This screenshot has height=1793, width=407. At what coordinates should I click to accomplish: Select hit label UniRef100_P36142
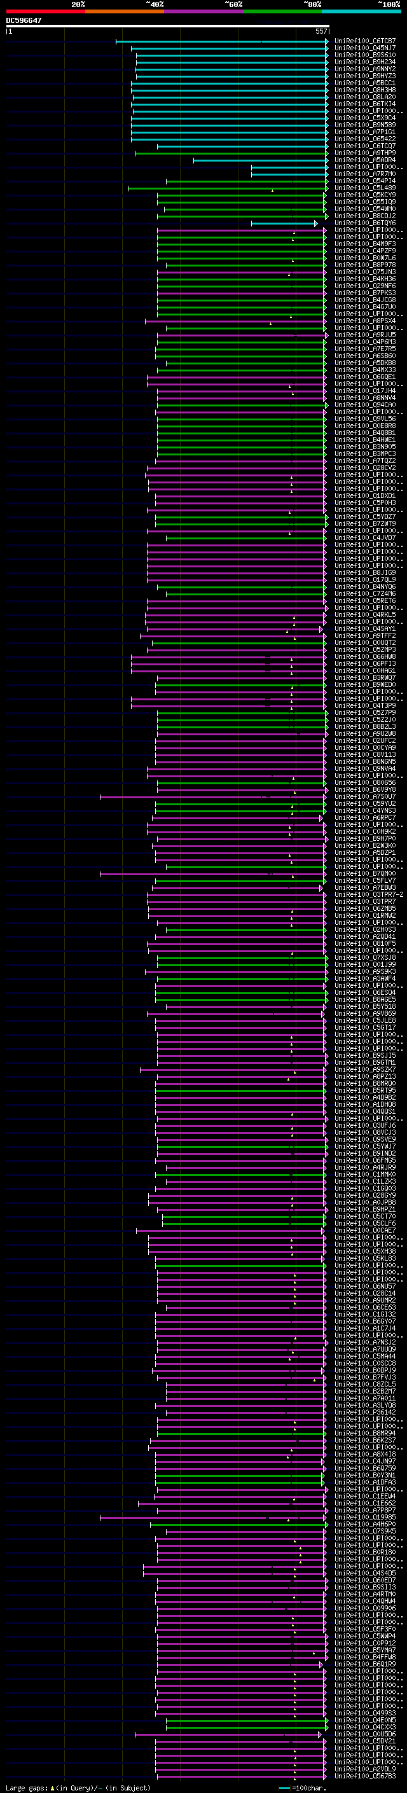[364, 1412]
